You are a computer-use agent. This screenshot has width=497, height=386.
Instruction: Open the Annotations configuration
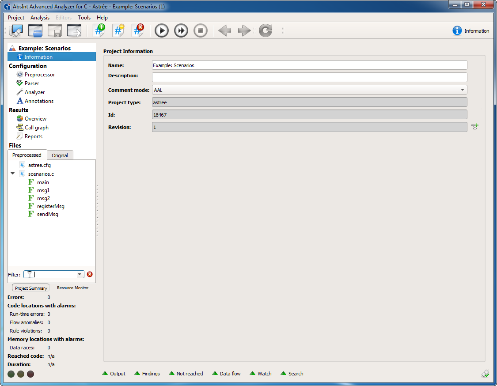[x=39, y=101]
